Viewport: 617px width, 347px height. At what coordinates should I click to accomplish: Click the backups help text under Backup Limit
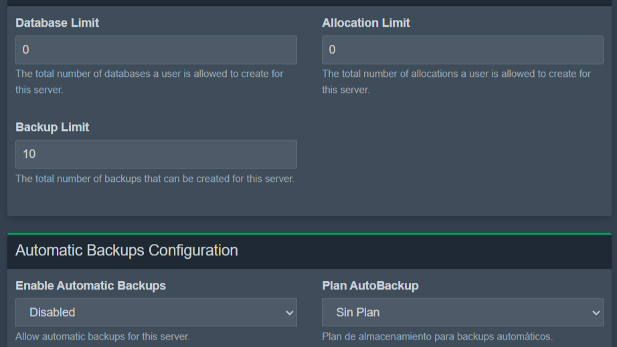[155, 179]
